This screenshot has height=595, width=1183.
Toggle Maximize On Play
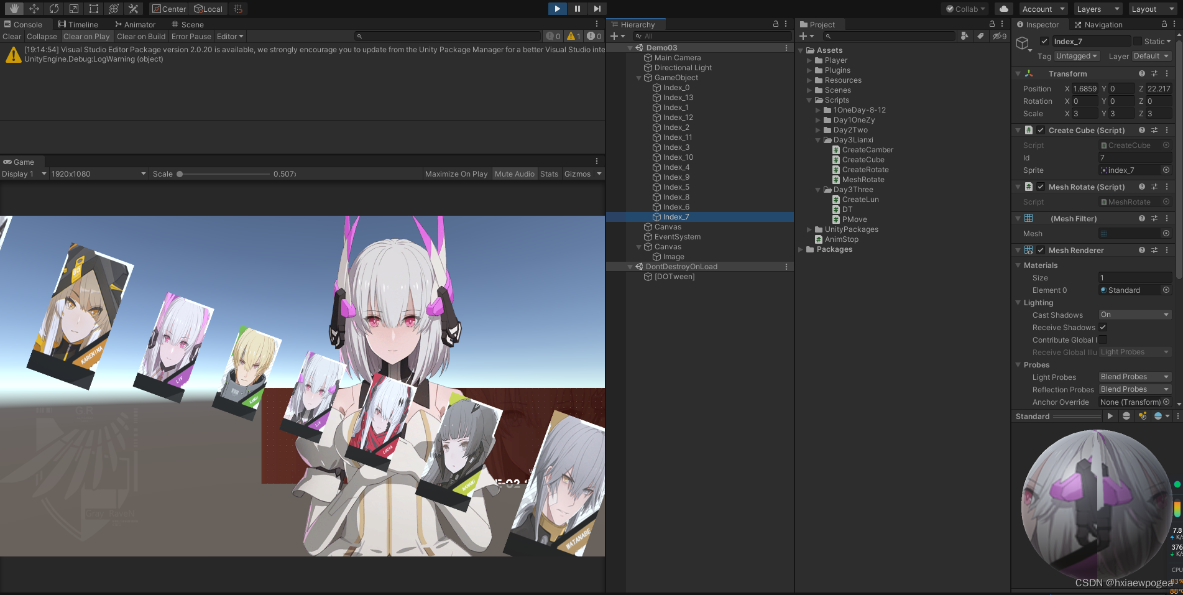pyautogui.click(x=456, y=174)
